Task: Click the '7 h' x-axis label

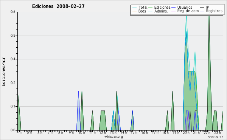Action: (50, 132)
